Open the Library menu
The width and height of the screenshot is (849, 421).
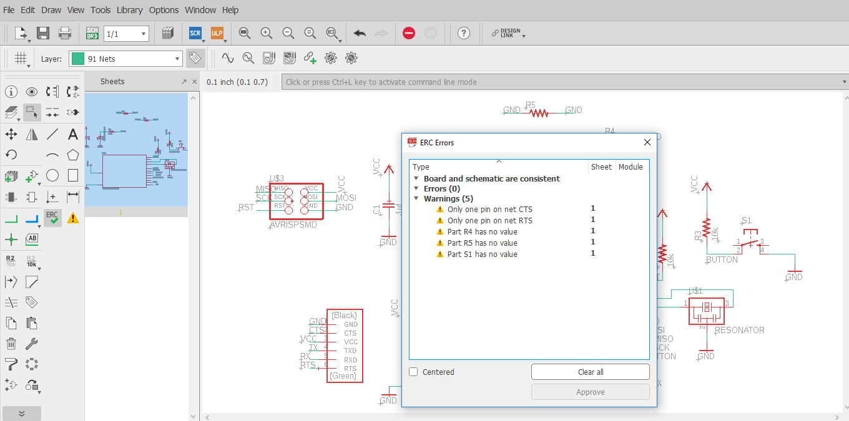130,10
